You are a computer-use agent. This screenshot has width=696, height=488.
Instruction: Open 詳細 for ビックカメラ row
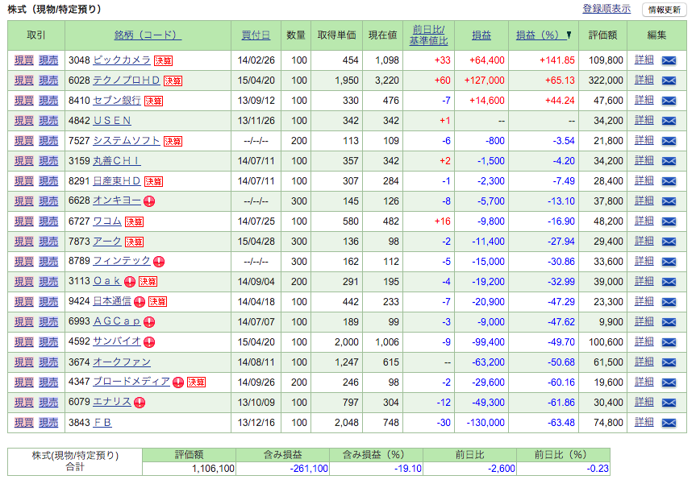644,60
